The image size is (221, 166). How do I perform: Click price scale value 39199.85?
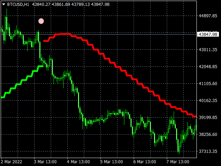coord(208,118)
